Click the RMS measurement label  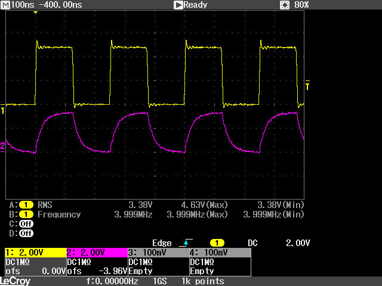(x=45, y=205)
